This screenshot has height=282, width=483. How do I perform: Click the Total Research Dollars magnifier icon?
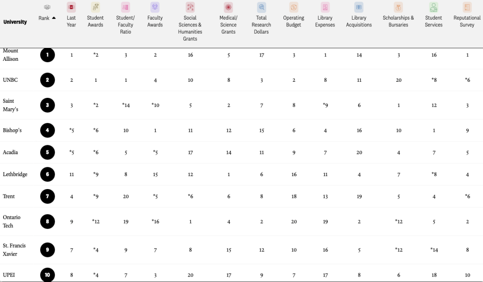[x=262, y=7]
